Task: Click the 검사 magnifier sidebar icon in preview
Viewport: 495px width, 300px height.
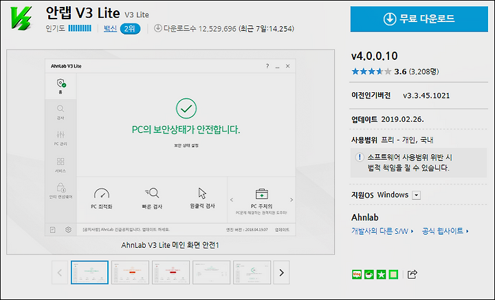Action: click(60, 109)
